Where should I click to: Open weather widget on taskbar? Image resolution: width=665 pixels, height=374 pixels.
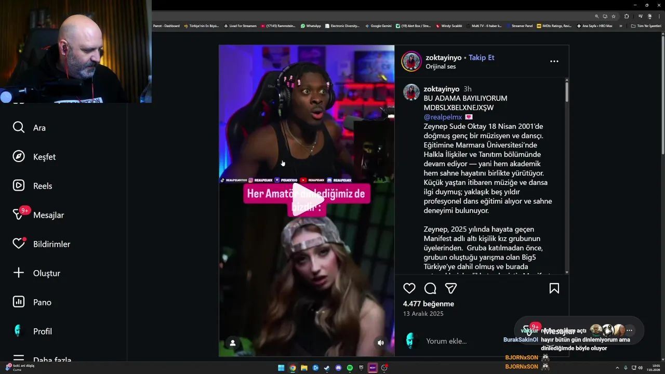click(x=20, y=367)
